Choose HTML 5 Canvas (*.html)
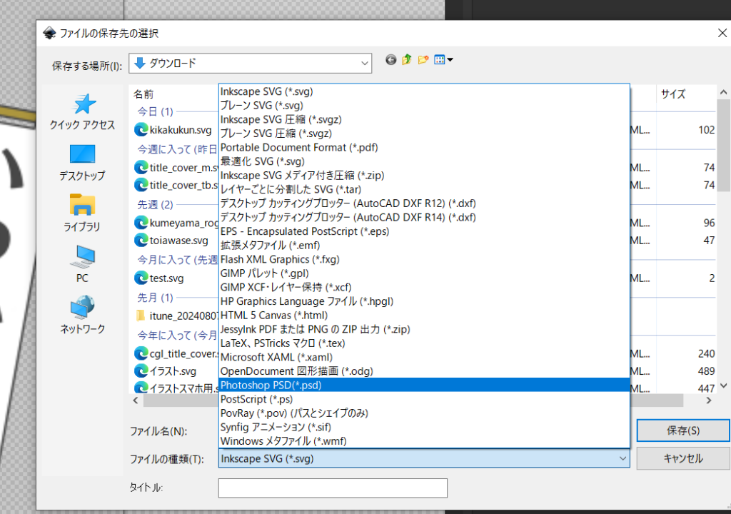The image size is (731, 514). coord(424,316)
